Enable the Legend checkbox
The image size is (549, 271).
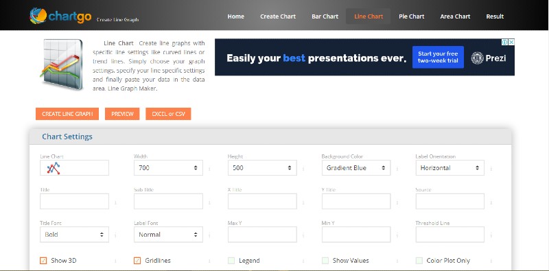coord(231,261)
